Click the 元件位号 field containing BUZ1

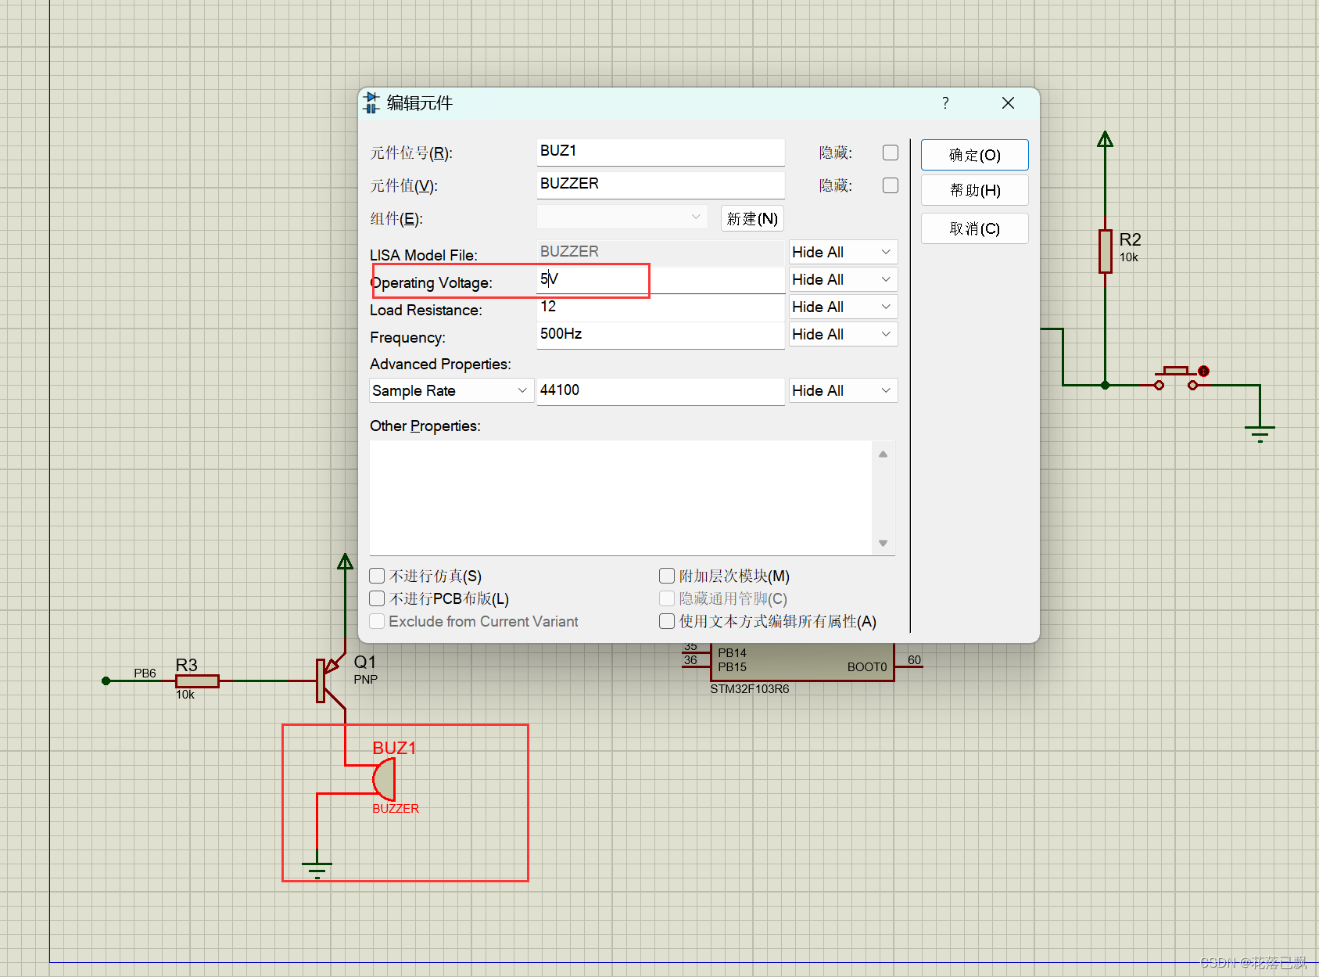(x=660, y=152)
